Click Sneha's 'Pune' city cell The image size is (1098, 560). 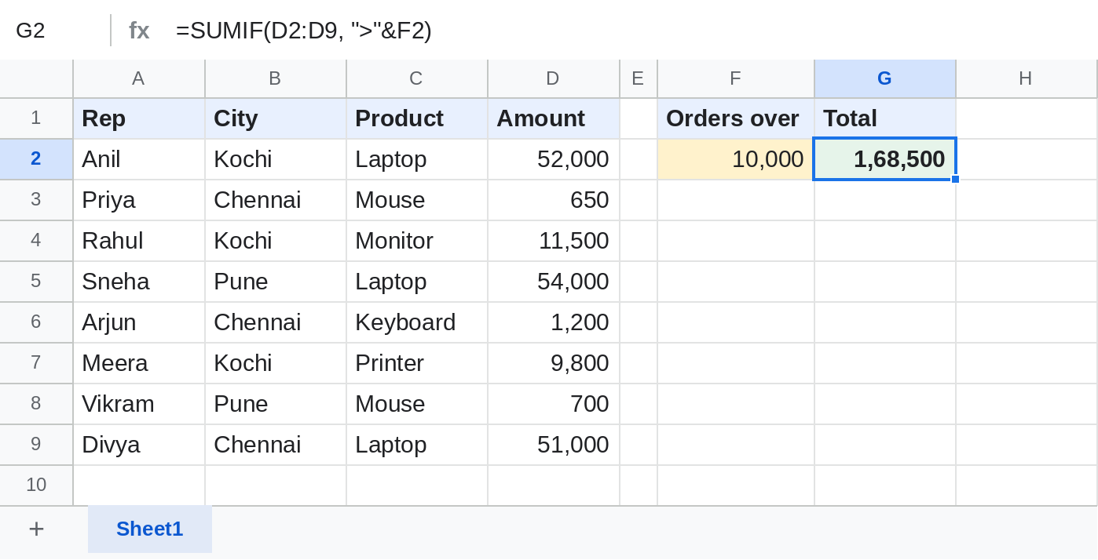tap(276, 282)
